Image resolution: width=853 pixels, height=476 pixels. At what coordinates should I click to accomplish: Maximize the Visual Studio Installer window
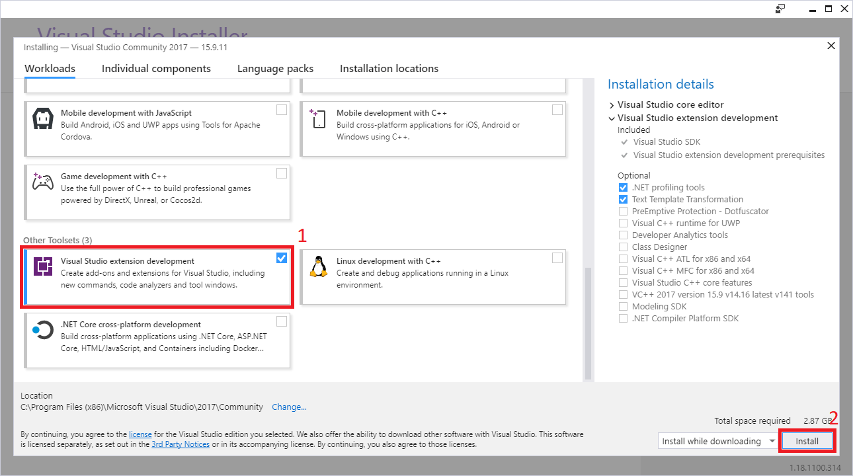[x=829, y=9]
